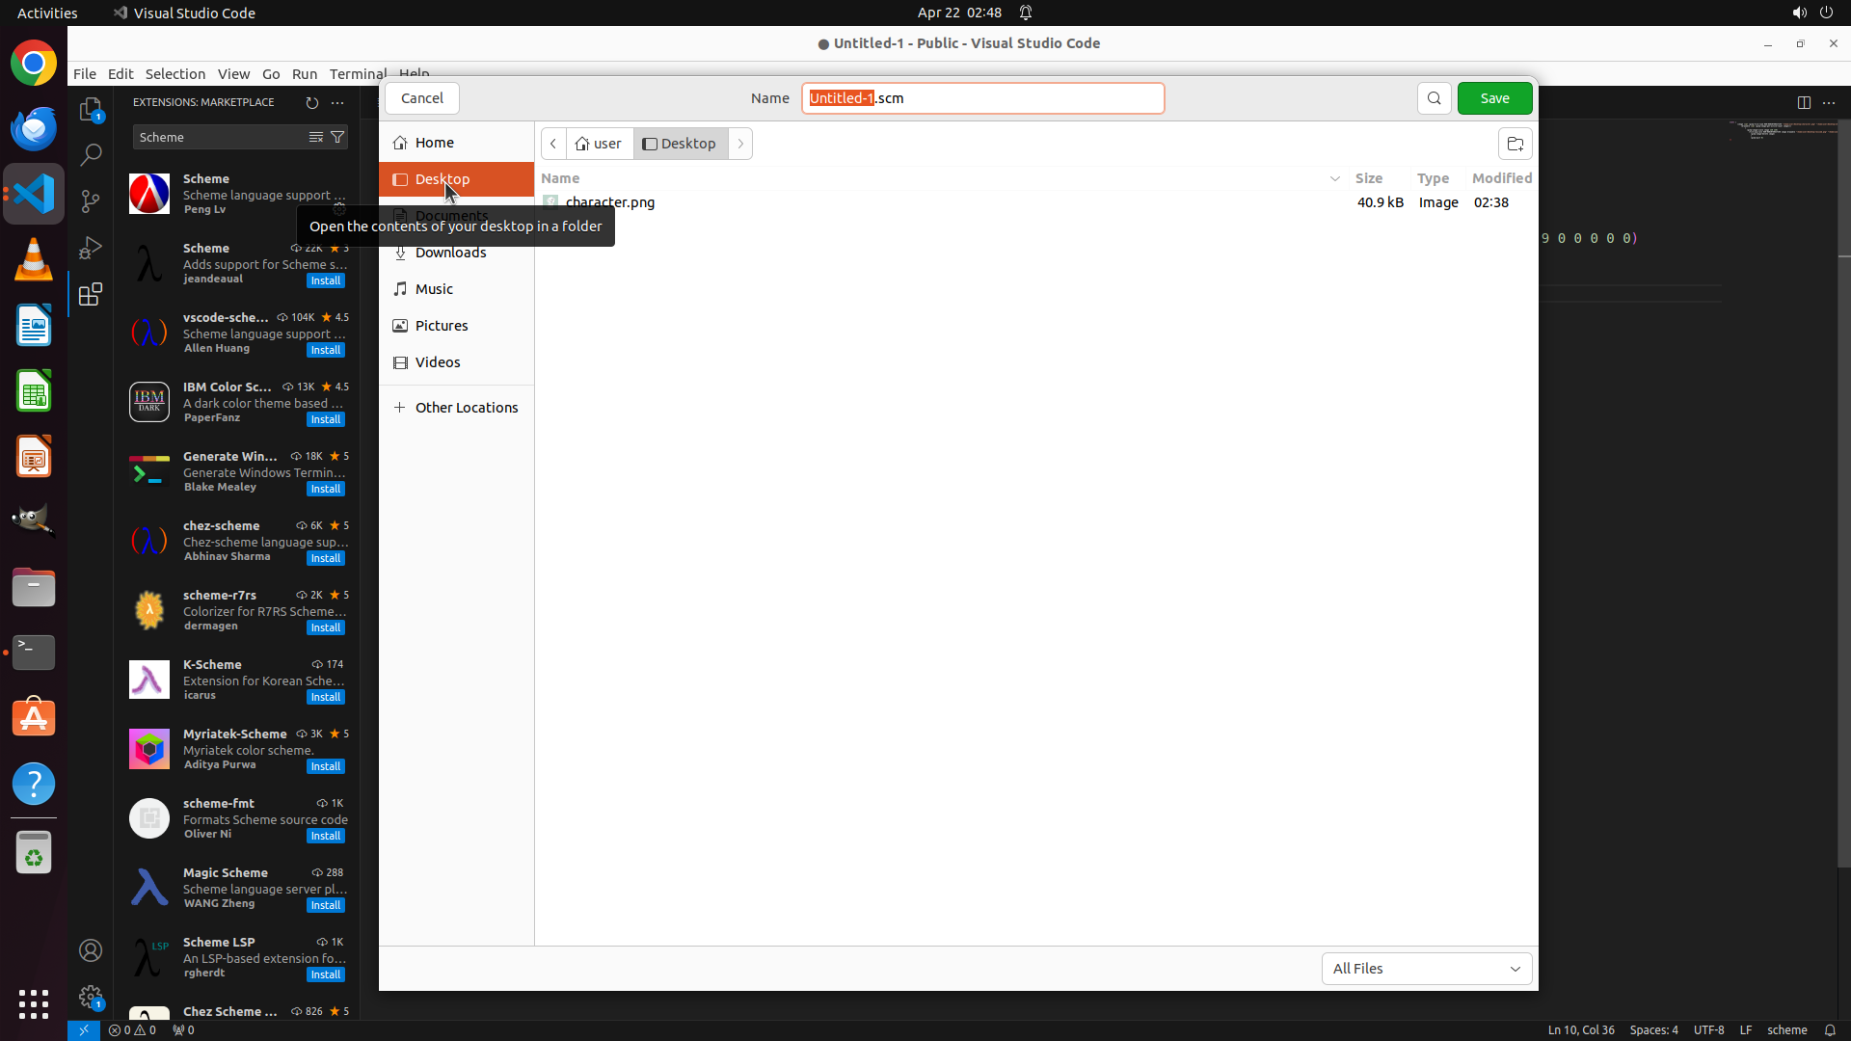Open the All Files filter dropdown

[1426, 969]
